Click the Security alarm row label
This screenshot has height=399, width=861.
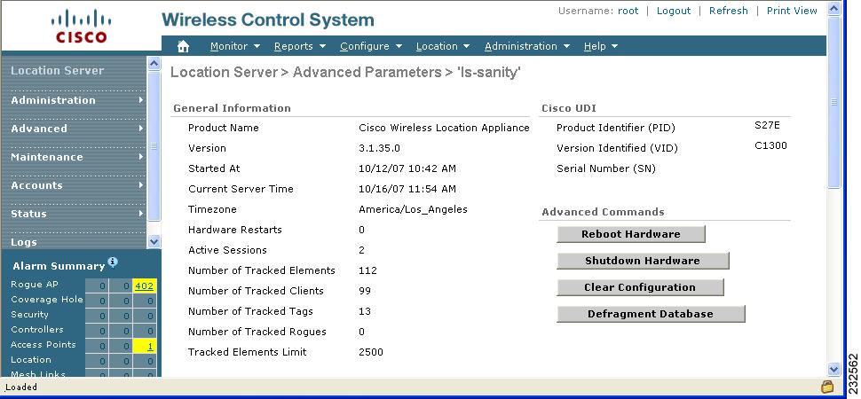click(29, 315)
